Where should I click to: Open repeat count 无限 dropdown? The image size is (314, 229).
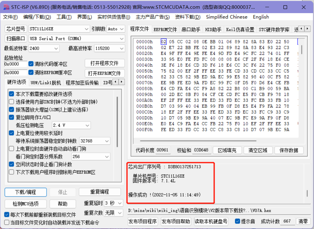tap(113, 213)
